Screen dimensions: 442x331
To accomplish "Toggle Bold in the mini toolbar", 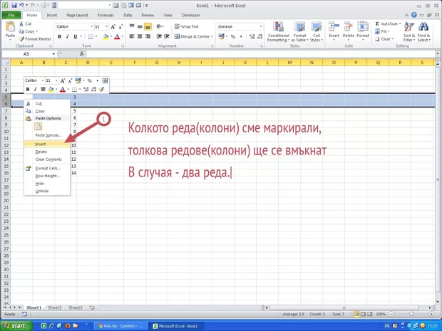I will 28,89.
